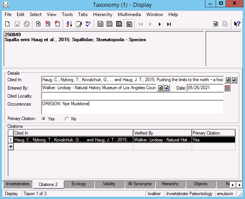
Task: Attach new record to Entered By field
Action: [160, 88]
